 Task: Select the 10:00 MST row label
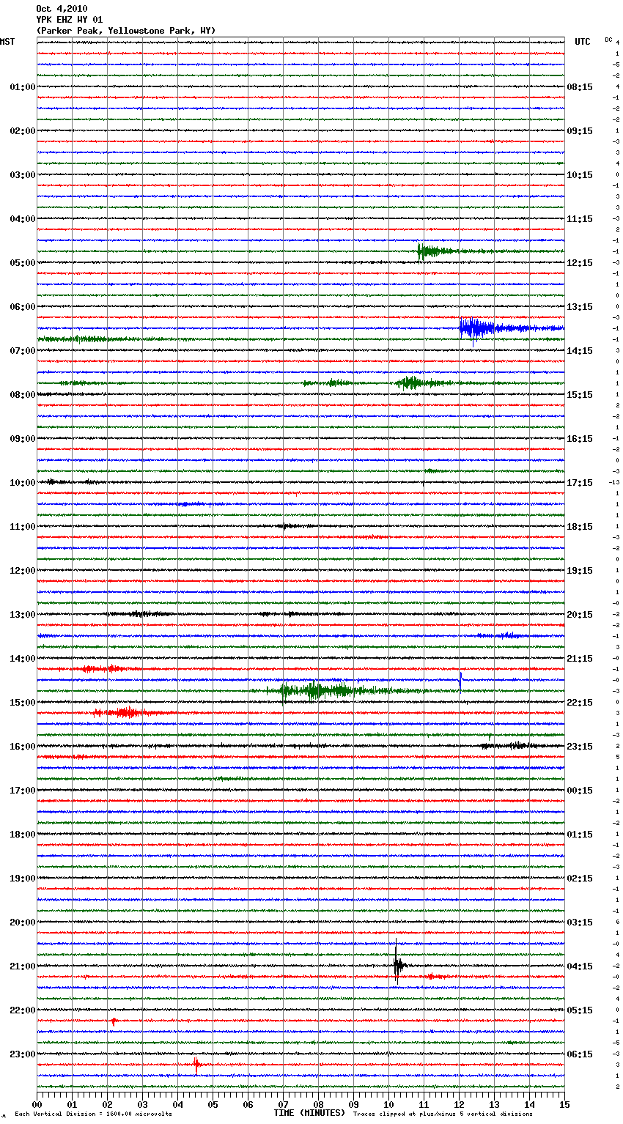pos(23,483)
